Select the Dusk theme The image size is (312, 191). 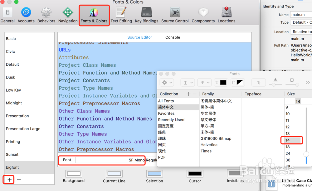[29, 77]
